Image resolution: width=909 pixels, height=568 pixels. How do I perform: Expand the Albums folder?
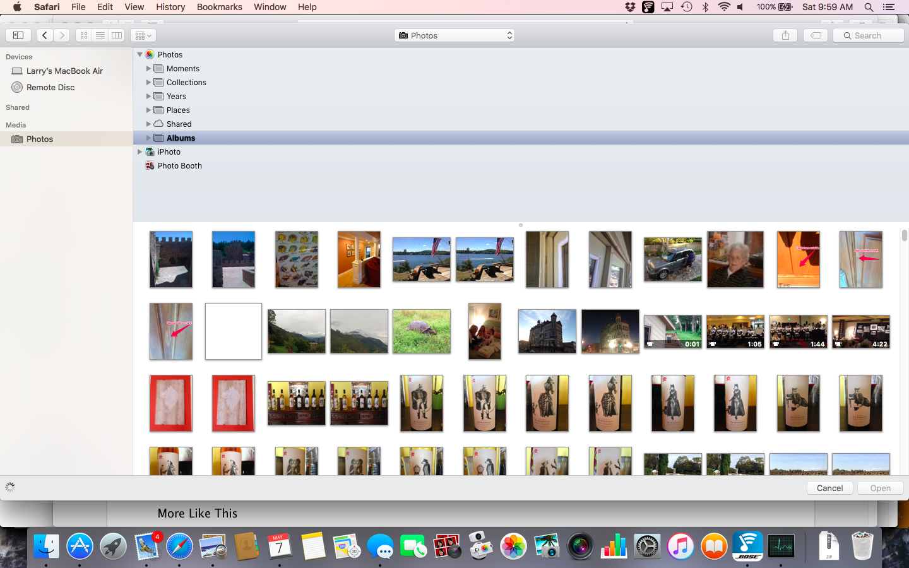149,138
